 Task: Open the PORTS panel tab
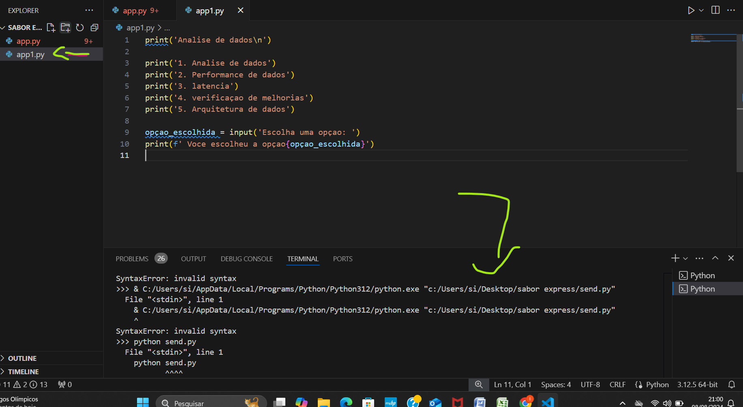(x=343, y=259)
